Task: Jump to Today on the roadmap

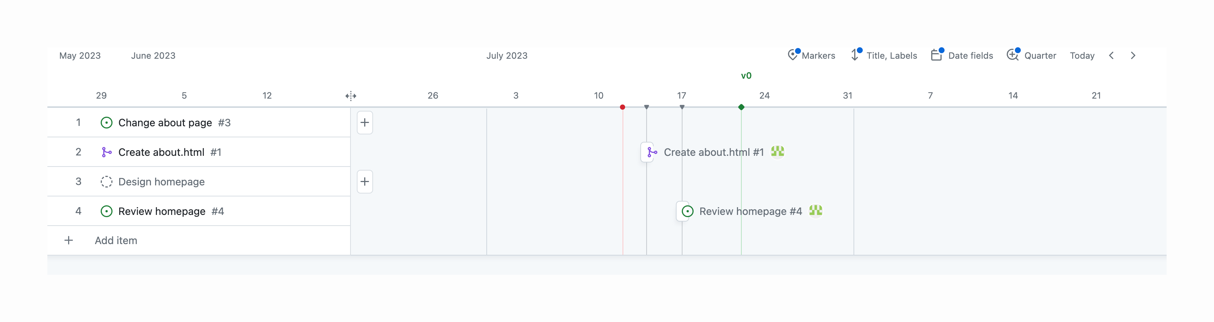Action: tap(1081, 55)
